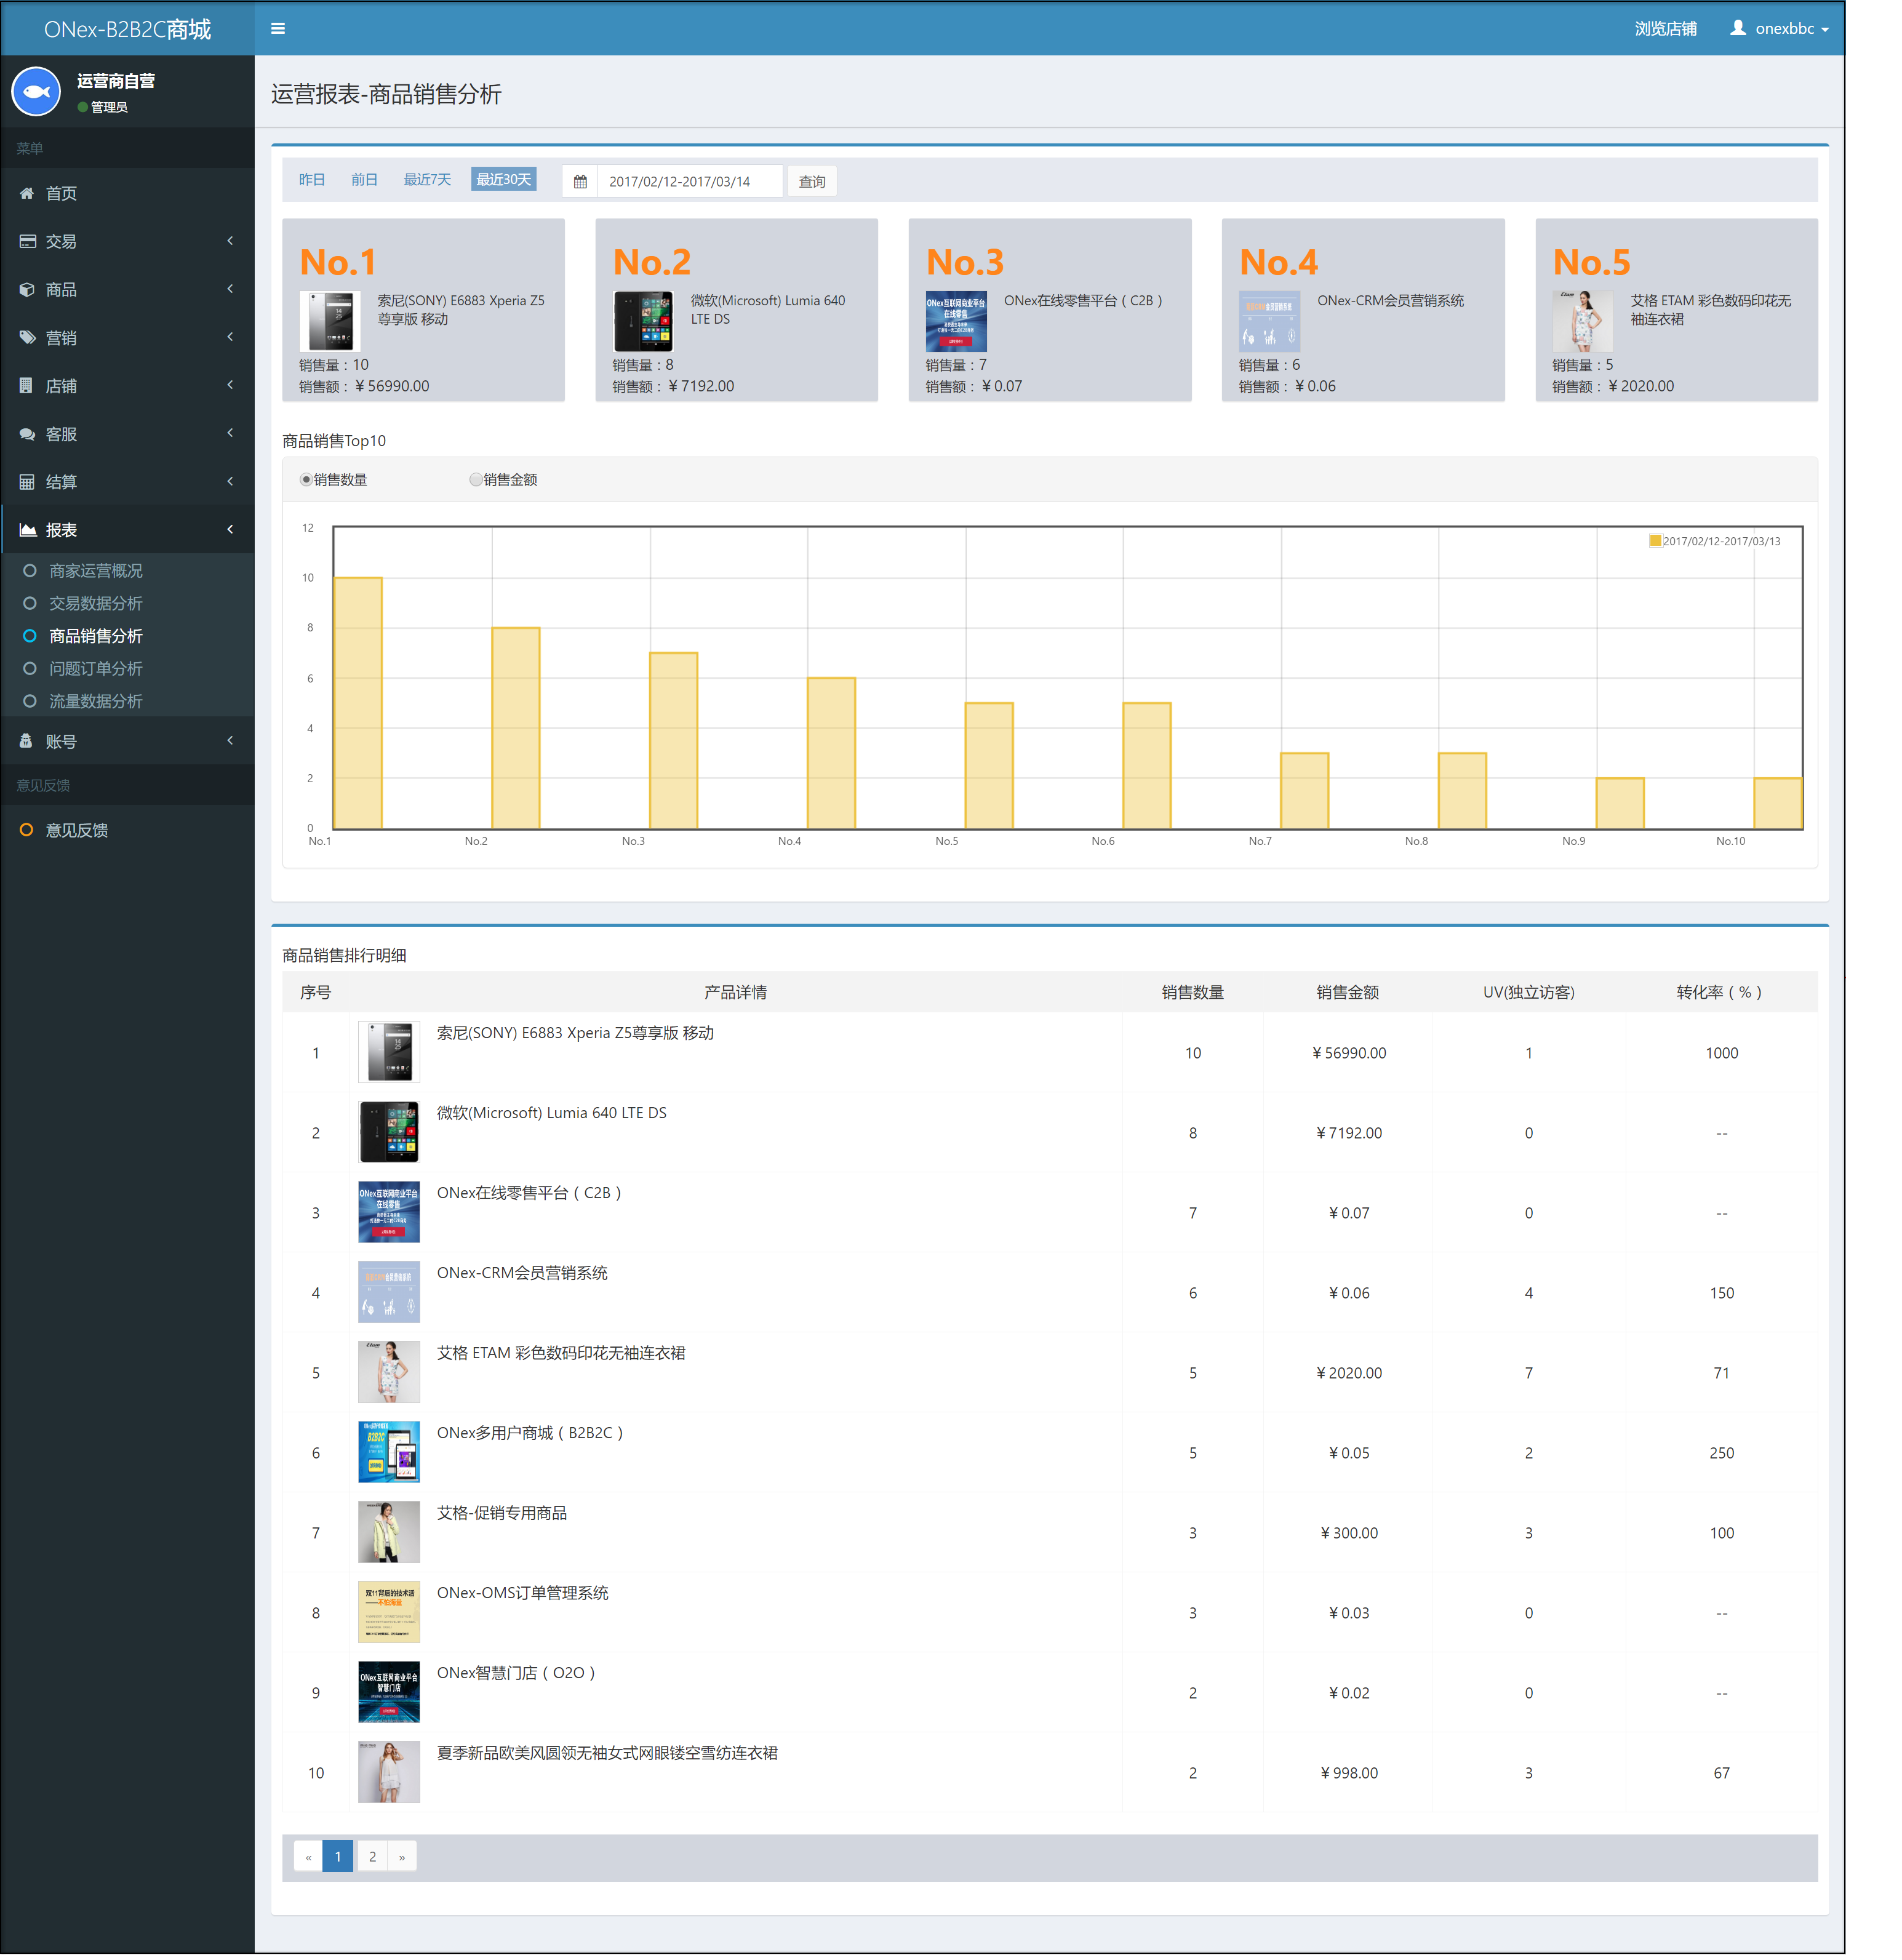Open the 浏览店铺 link

click(x=1665, y=29)
